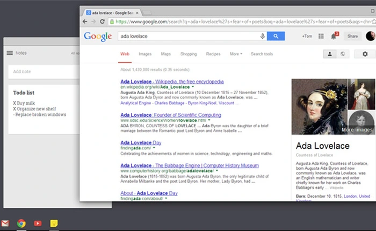Open Gmail from the shelf

click(x=5, y=223)
